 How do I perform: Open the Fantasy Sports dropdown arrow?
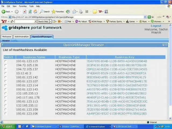[124, 21]
